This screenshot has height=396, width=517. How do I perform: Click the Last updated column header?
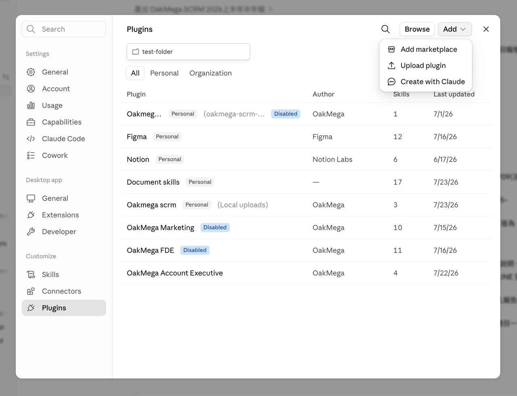click(454, 94)
